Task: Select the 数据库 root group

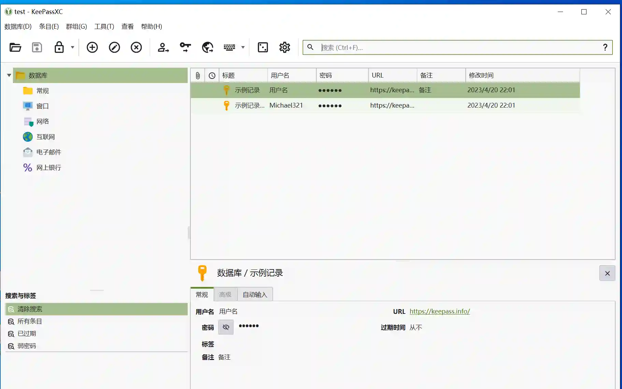Action: (x=100, y=75)
